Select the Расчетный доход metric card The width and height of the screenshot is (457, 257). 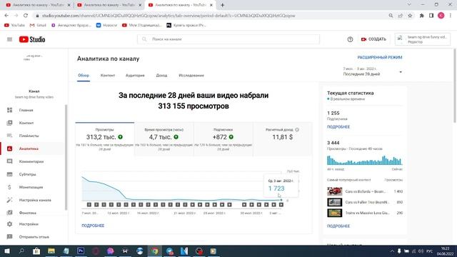click(283, 139)
